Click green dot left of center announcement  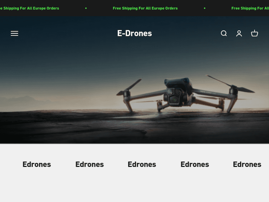(86, 8)
